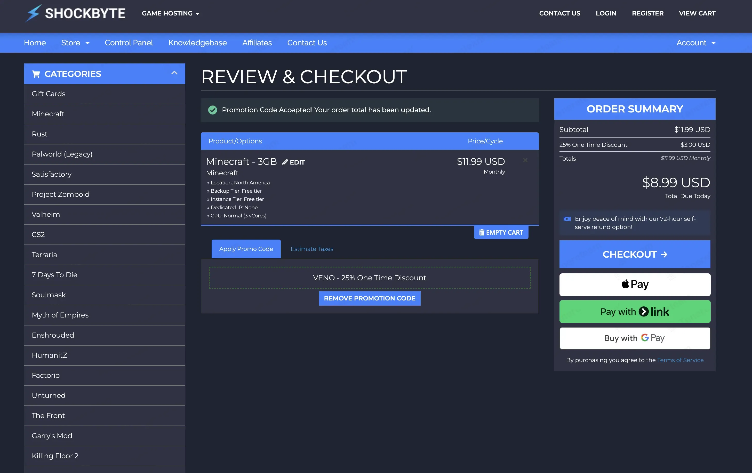The width and height of the screenshot is (752, 473).
Task: Select the Valheim category
Action: [x=105, y=214]
